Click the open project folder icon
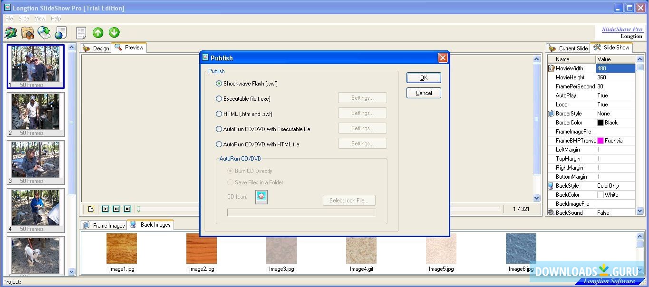649x287 pixels. tap(28, 33)
